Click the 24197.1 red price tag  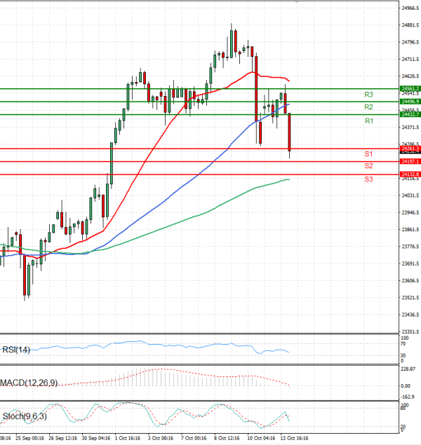(410, 161)
